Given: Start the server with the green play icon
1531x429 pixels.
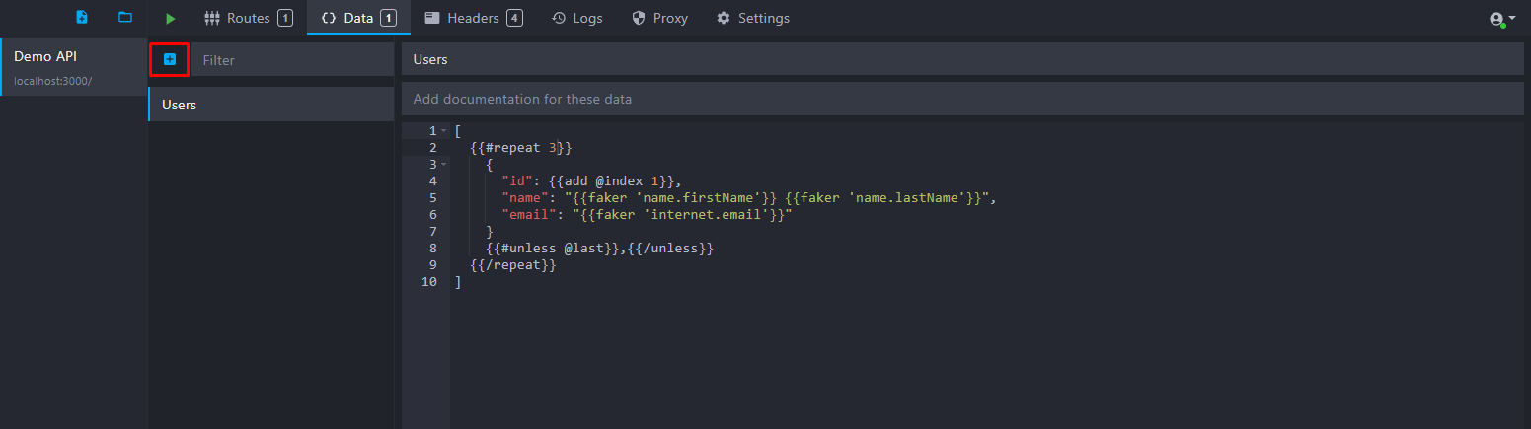Looking at the screenshot, I should click(x=171, y=19).
